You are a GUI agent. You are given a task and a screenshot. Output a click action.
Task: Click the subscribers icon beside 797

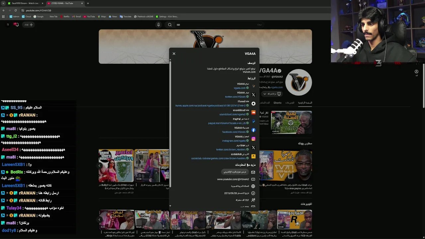click(253, 200)
